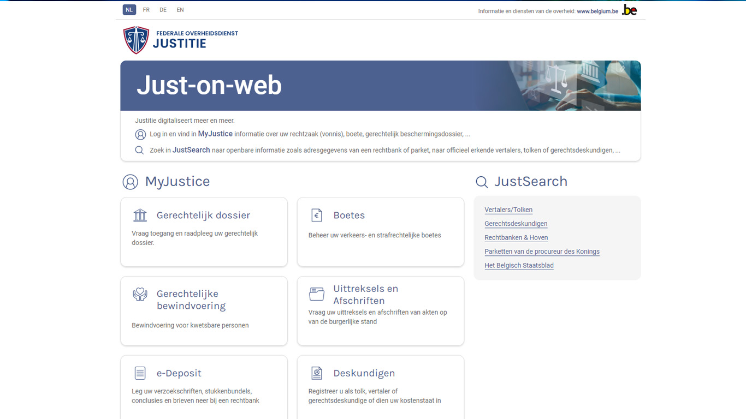Screen dimensions: 746x419
Task: Click the courthouse icon for Gerechtelijk dossier
Action: pos(140,215)
